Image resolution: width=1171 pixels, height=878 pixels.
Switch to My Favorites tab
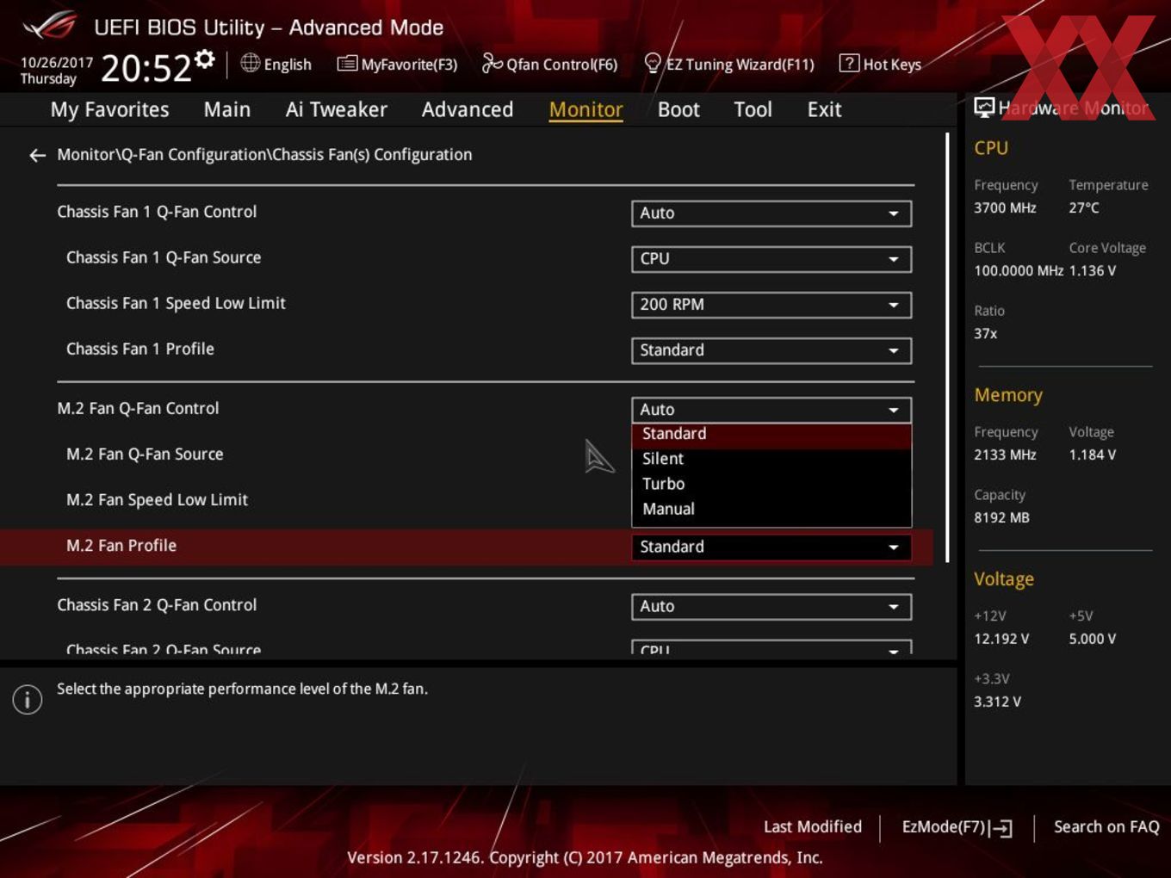[x=109, y=109]
